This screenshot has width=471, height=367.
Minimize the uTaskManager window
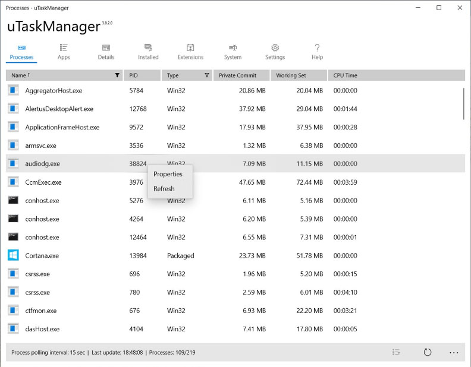tap(418, 8)
